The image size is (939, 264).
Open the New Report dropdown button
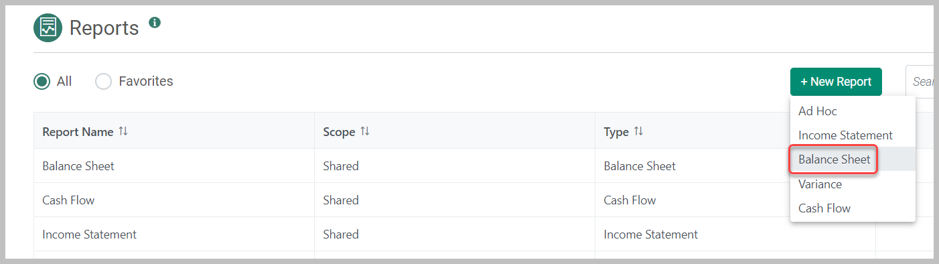tap(836, 82)
